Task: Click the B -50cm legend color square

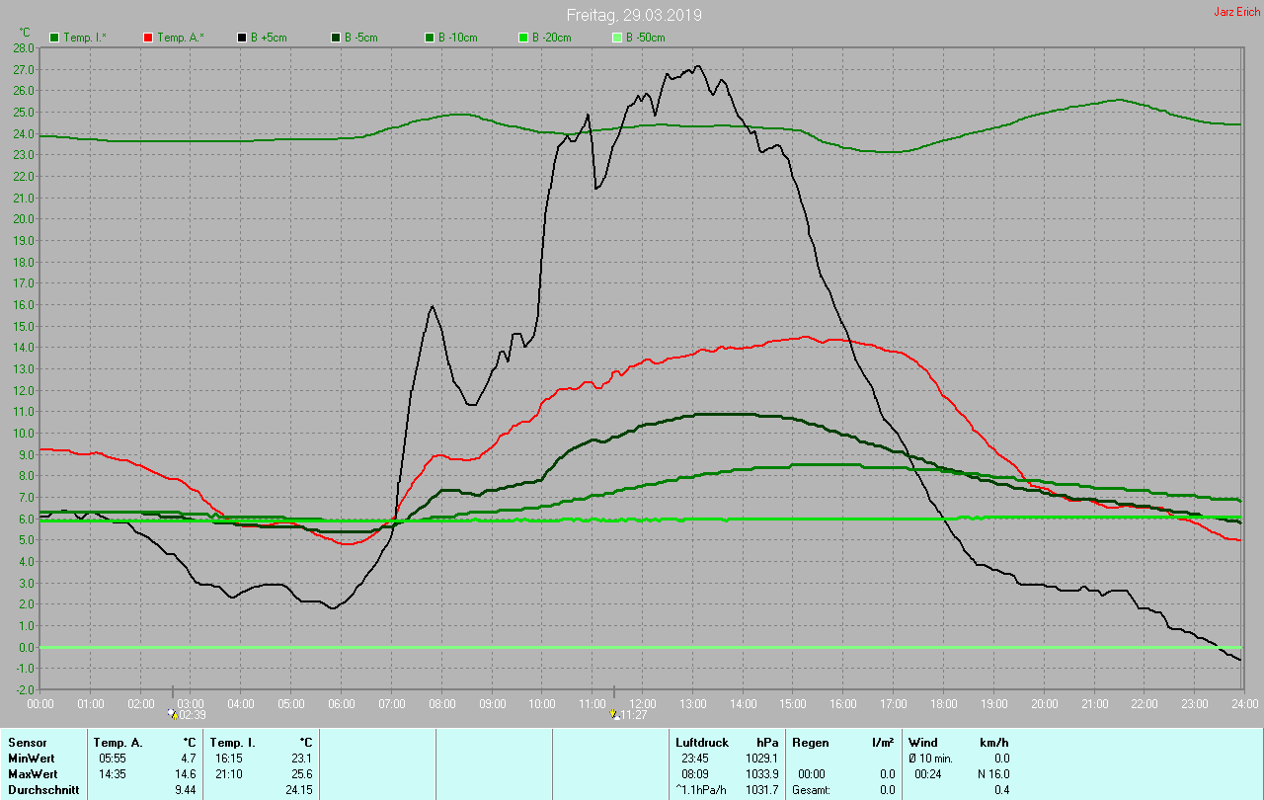Action: (x=616, y=38)
